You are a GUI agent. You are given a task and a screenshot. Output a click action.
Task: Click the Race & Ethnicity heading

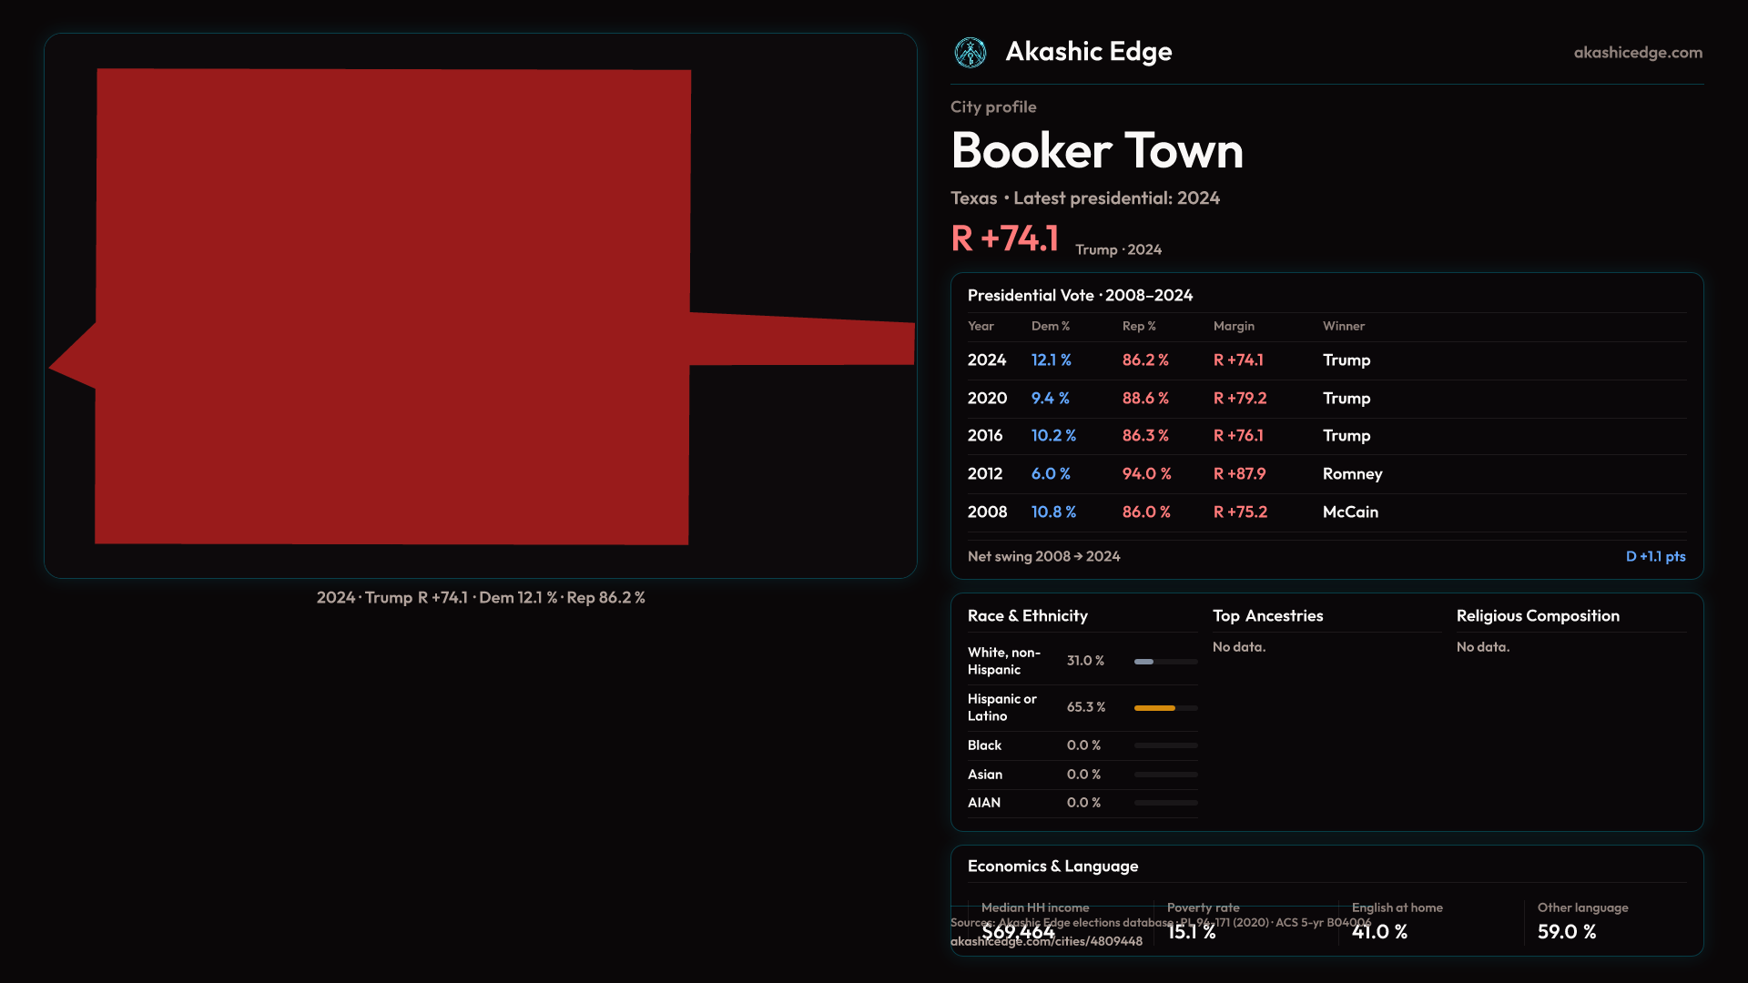[1027, 616]
